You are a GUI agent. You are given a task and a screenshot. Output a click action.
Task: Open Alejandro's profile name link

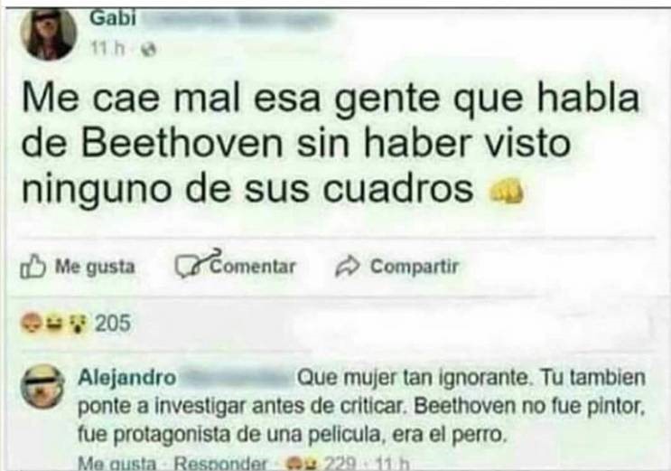pyautogui.click(x=127, y=378)
